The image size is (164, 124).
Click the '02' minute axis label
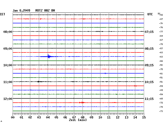(x=30, y=117)
